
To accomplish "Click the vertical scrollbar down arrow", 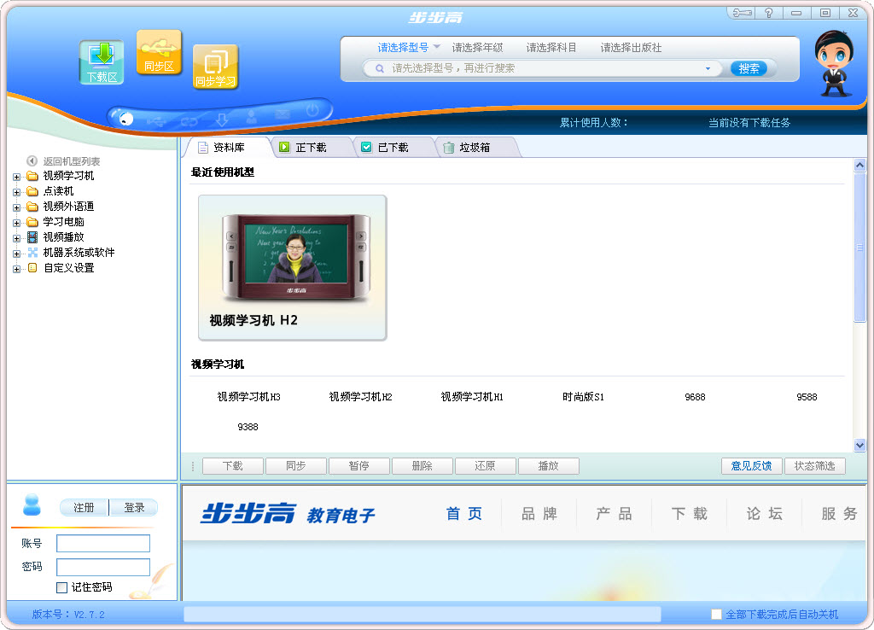I will 859,445.
